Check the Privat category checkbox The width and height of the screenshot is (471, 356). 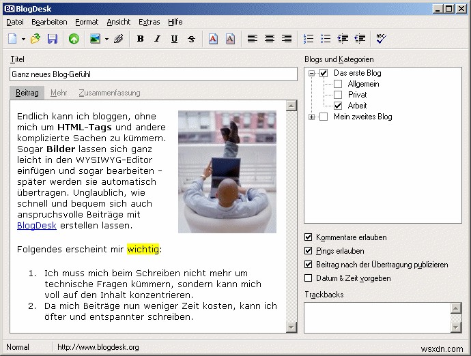(338, 95)
